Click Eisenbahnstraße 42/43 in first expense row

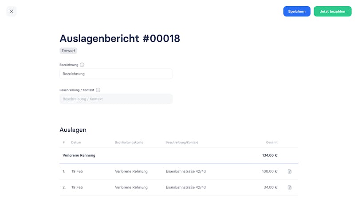pyautogui.click(x=186, y=171)
